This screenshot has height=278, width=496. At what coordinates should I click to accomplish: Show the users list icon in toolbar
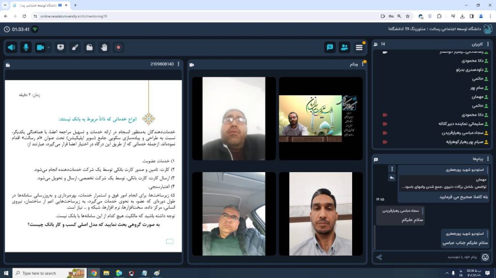point(344,47)
